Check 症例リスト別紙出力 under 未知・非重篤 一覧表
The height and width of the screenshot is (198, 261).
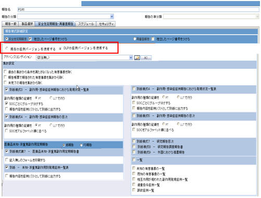[x=7, y=176]
